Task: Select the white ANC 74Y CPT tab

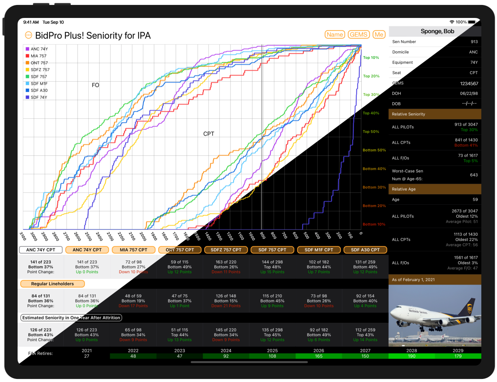Action: coord(41,250)
